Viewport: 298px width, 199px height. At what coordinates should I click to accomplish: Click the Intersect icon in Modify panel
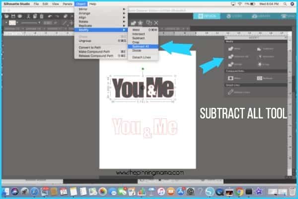(260, 57)
